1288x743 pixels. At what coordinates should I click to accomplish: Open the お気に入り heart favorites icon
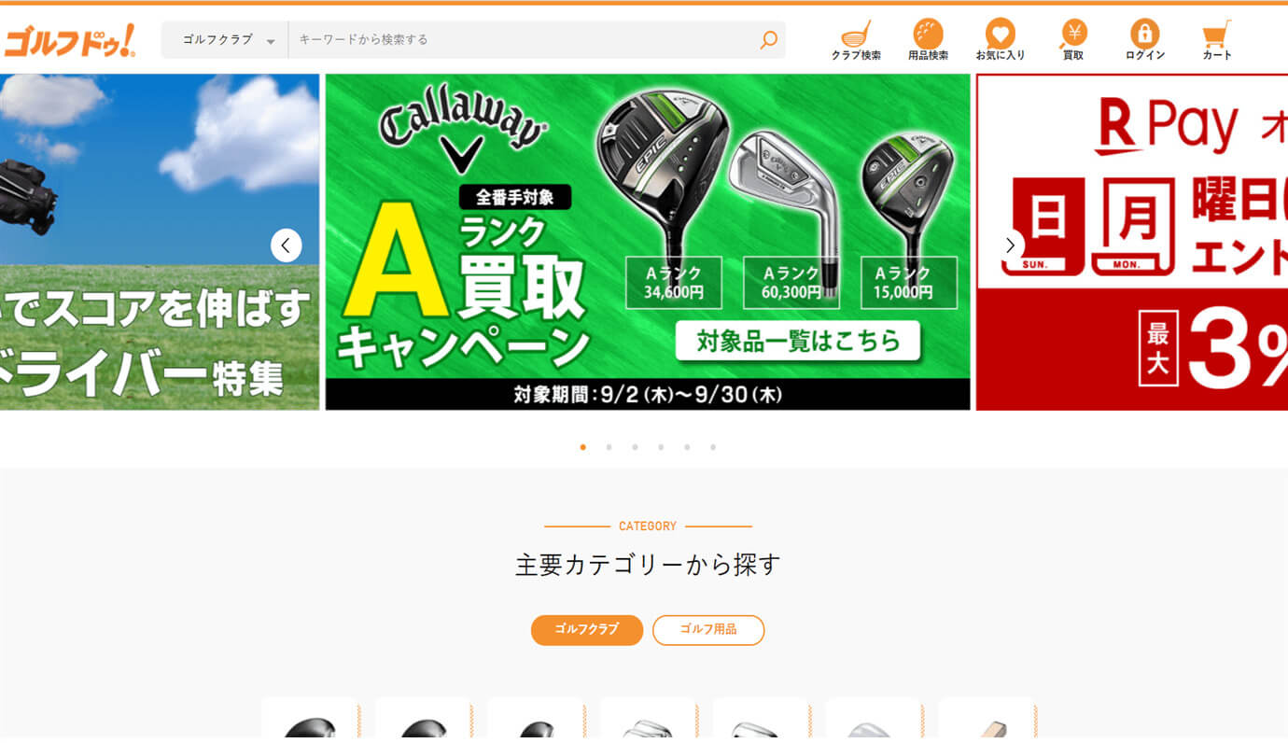pyautogui.click(x=1000, y=40)
